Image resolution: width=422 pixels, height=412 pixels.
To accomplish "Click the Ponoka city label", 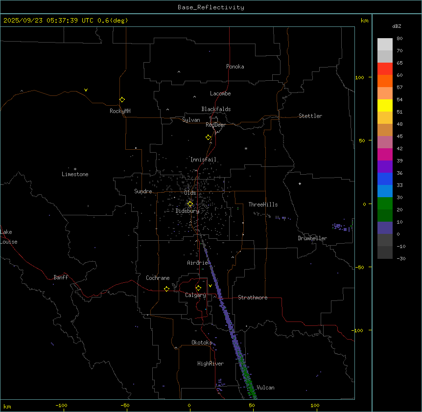I will coord(235,67).
